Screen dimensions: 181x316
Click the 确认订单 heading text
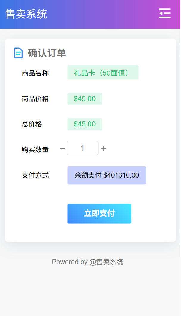47,53
